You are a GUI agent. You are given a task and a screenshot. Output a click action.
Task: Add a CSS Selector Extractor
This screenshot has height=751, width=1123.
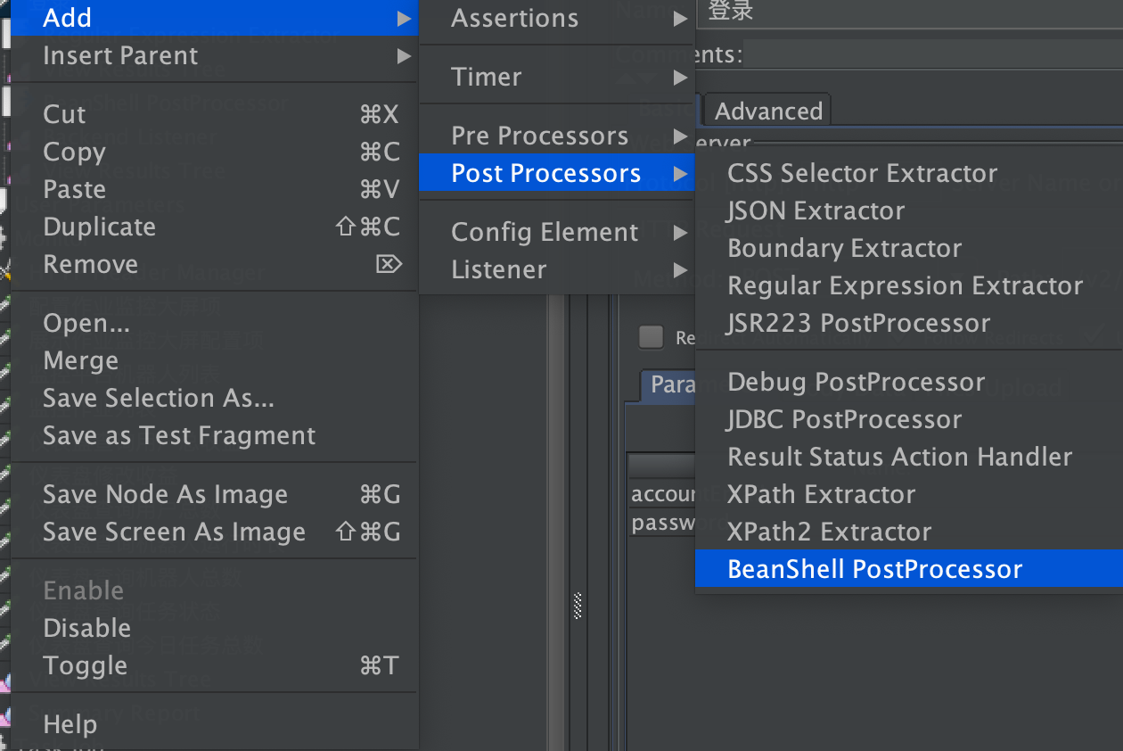[909, 173]
